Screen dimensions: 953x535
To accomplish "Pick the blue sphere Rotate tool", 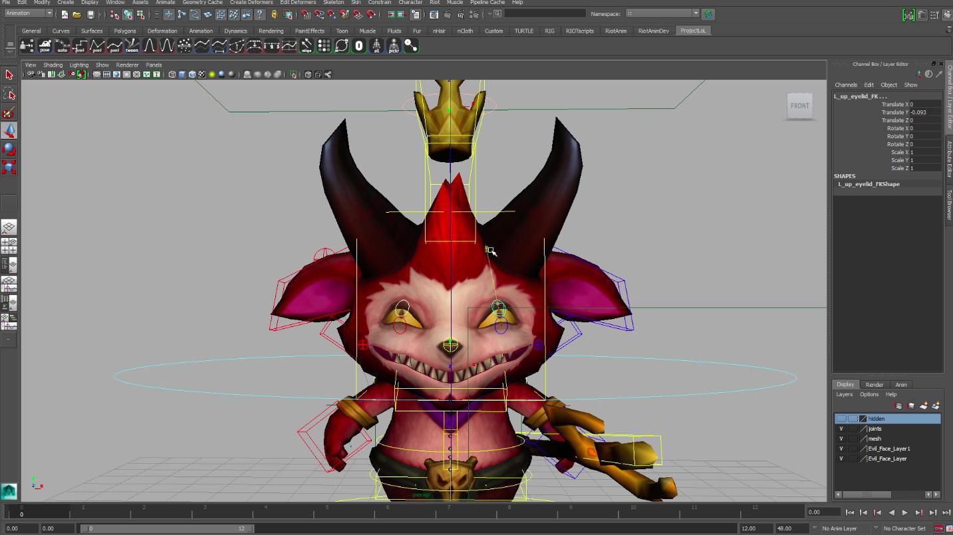I will coord(9,149).
